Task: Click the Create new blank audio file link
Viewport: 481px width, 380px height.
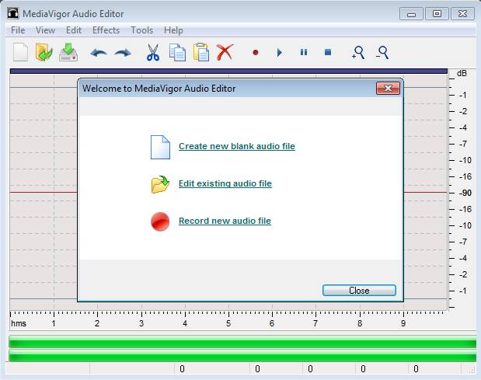Action: click(x=236, y=146)
